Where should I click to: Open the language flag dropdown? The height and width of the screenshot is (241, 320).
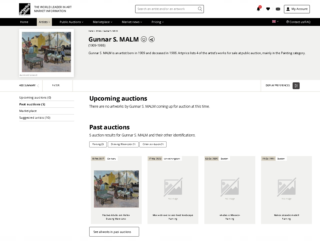[x=275, y=21]
